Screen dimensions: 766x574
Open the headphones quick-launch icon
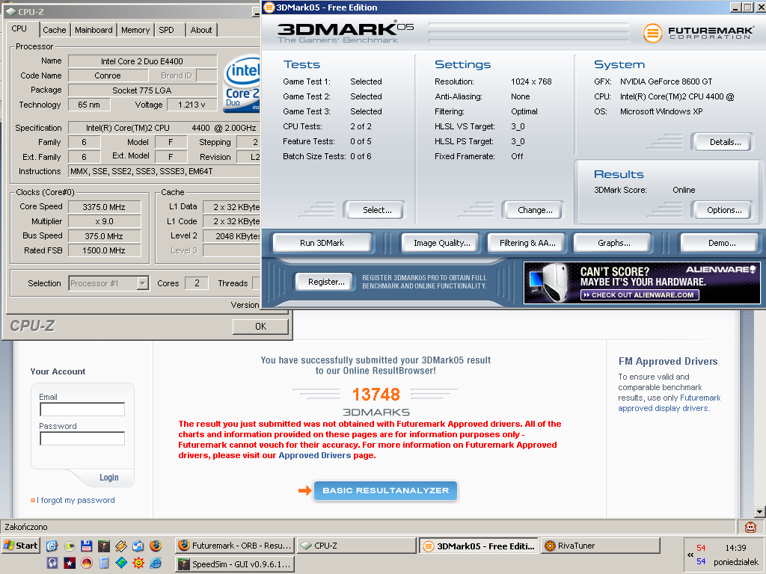[52, 563]
